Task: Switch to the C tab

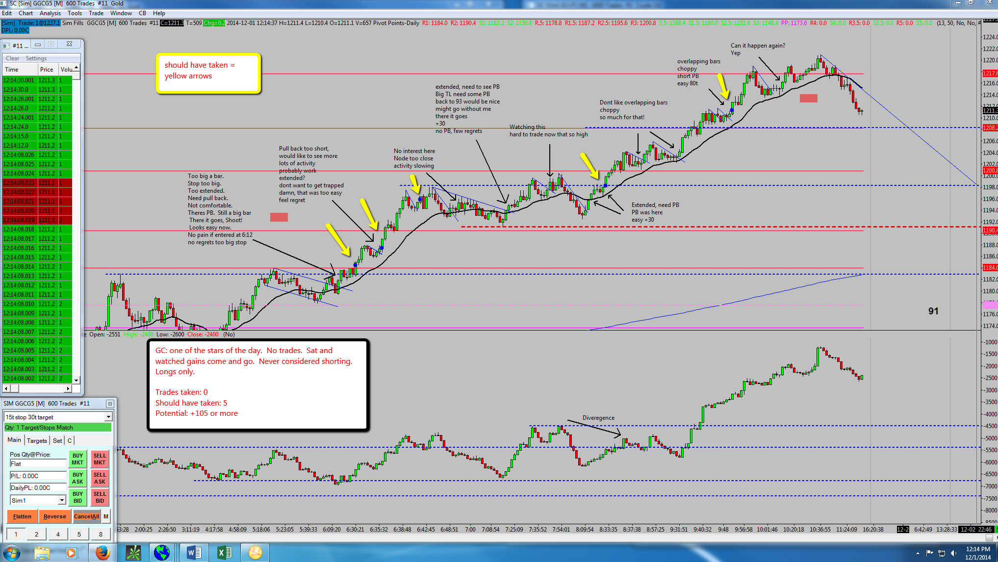Action: pyautogui.click(x=70, y=440)
